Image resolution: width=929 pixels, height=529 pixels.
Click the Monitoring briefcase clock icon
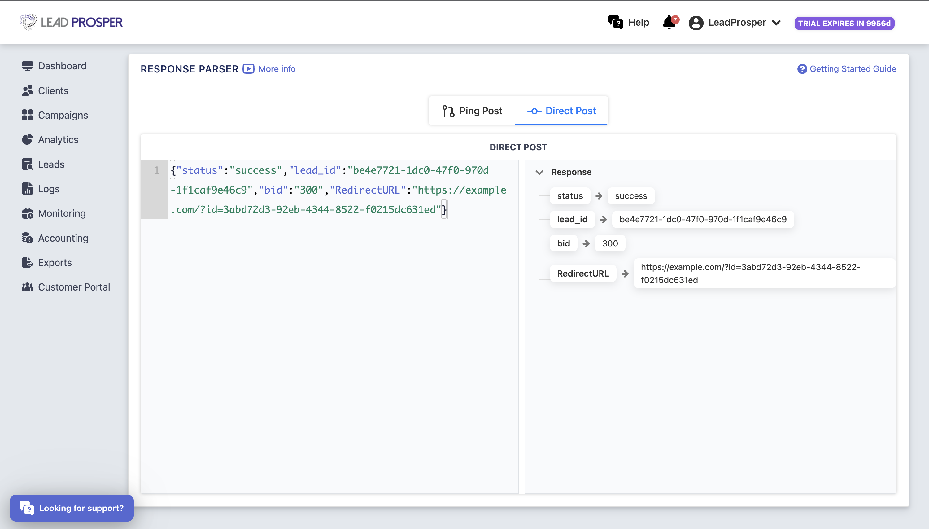[x=27, y=213]
